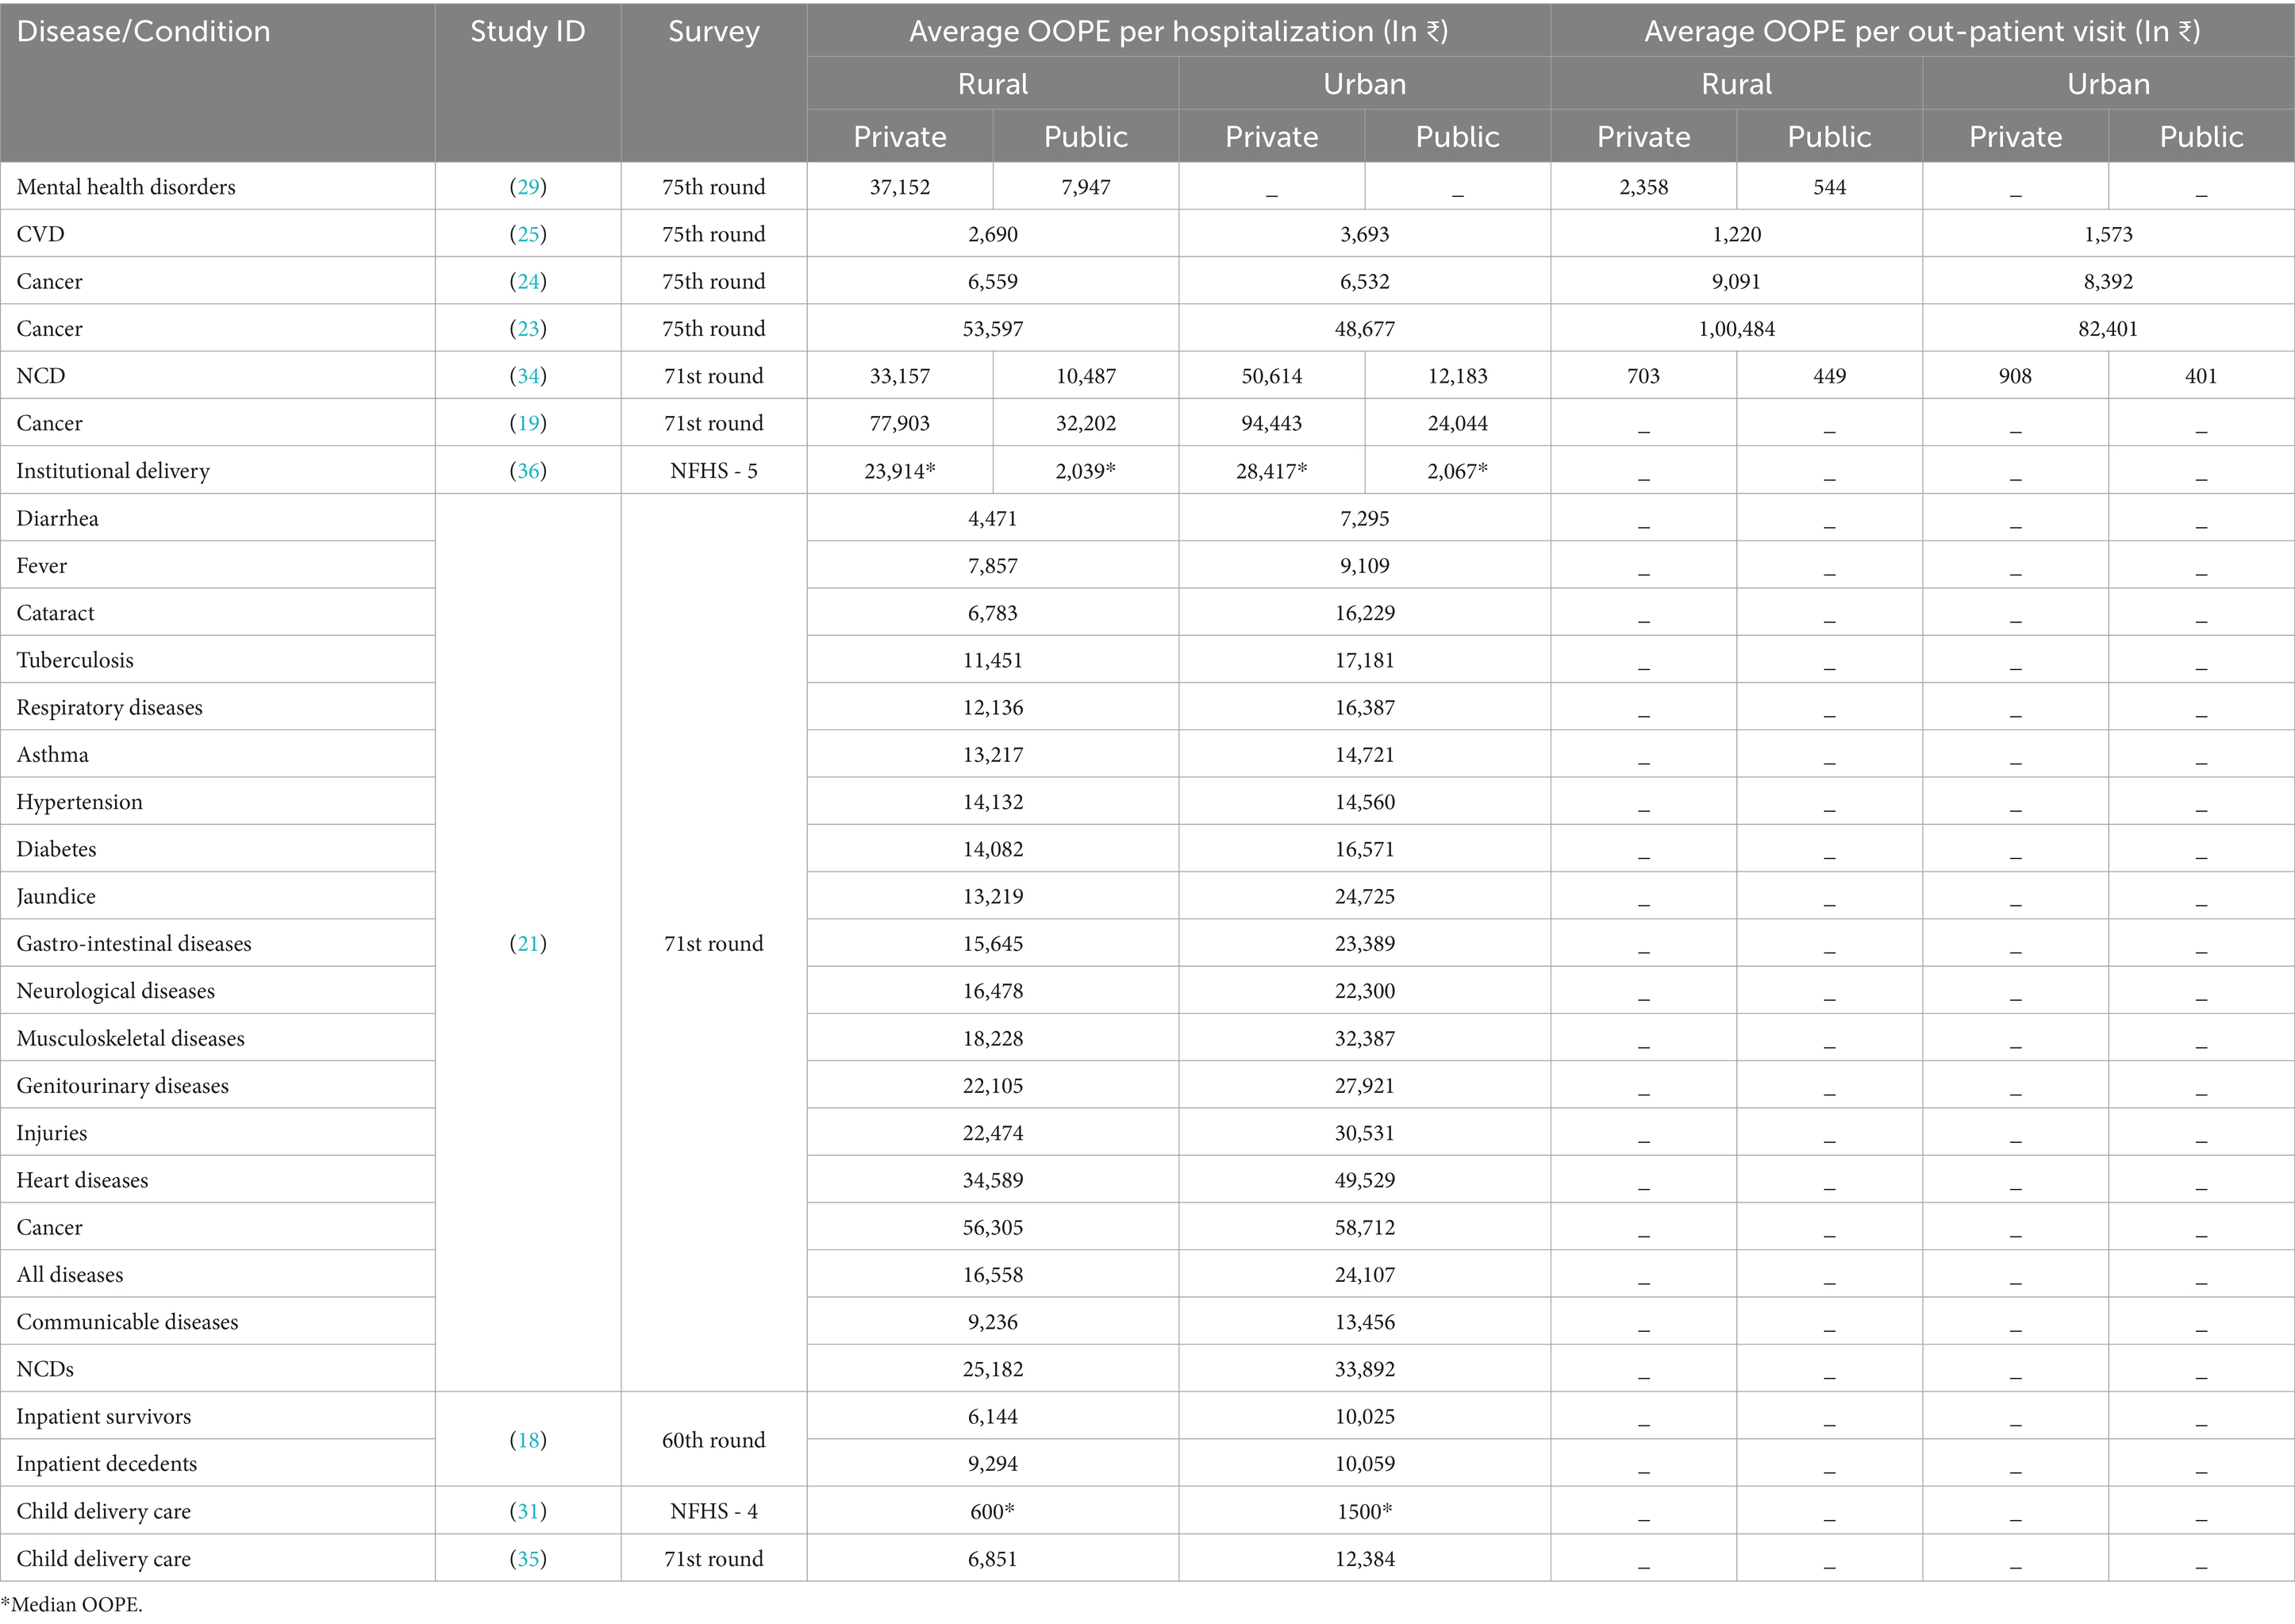This screenshot has width=2295, height=1624.
Task: Click the Disease/Condition column header
Action: pos(144,32)
